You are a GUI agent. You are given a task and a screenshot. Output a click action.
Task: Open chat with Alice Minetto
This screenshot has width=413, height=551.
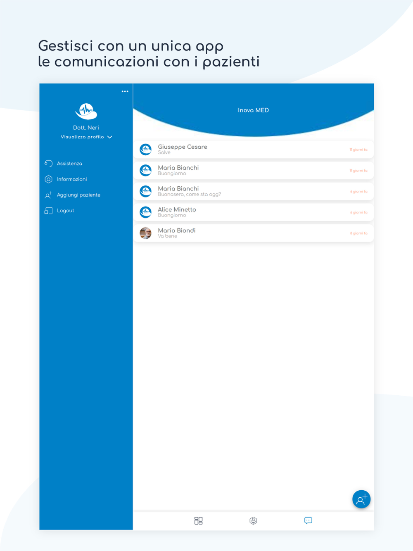(x=254, y=212)
